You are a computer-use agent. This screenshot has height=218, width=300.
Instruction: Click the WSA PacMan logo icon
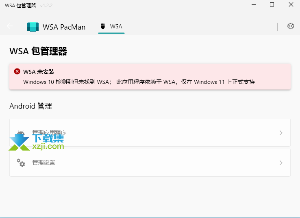(33, 27)
